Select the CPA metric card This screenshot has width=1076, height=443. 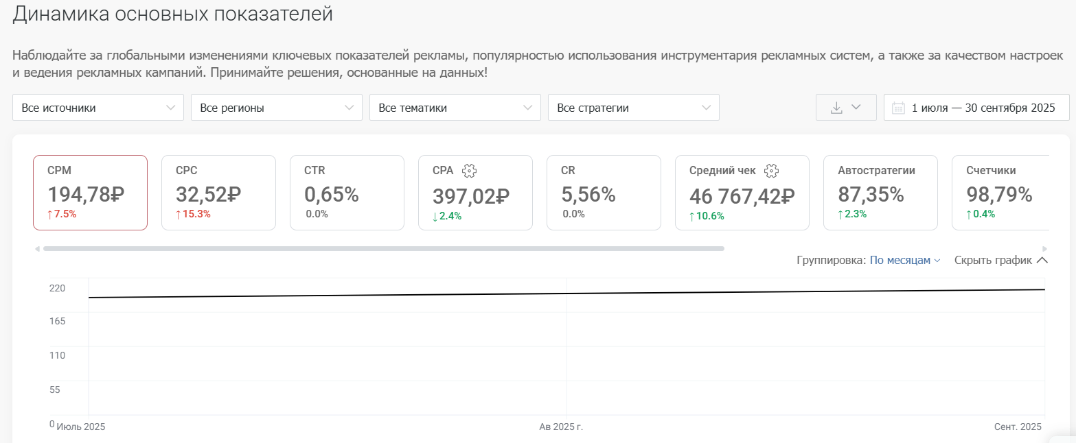pos(475,193)
